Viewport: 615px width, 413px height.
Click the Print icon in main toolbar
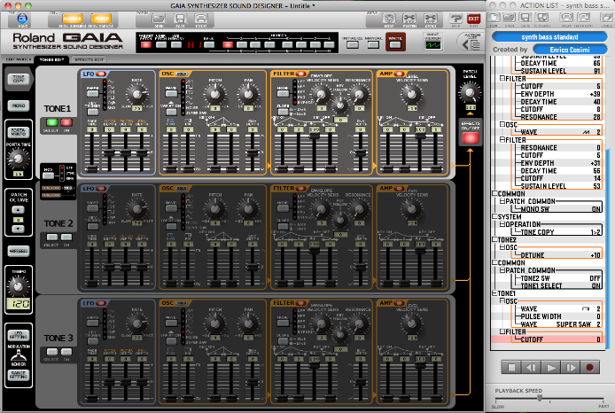(201, 19)
